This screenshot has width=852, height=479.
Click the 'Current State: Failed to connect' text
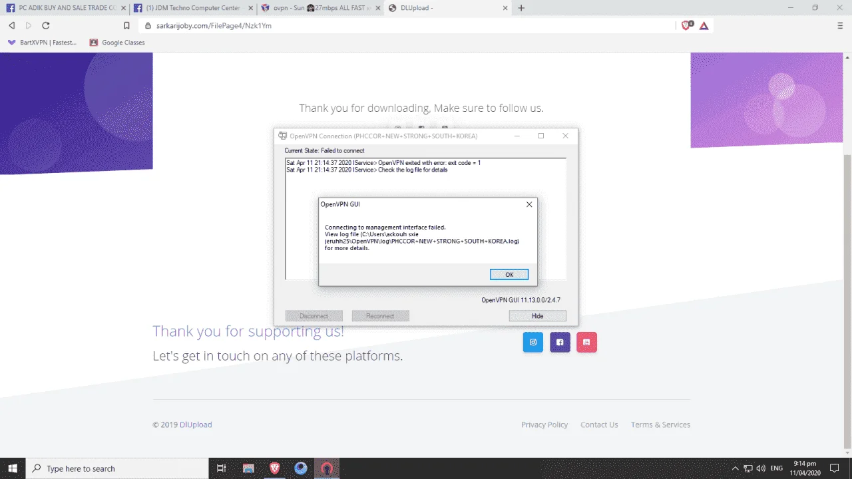(x=324, y=151)
